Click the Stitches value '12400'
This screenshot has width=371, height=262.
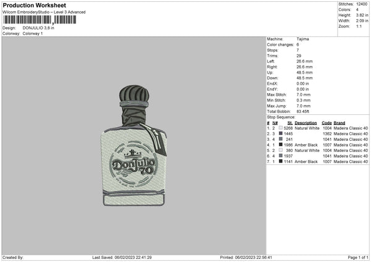[x=362, y=4]
